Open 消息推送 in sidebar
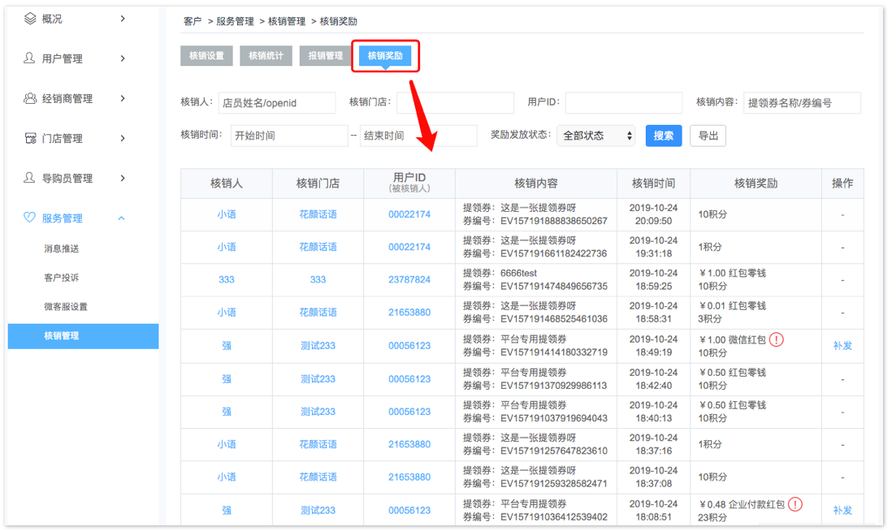 click(x=62, y=248)
